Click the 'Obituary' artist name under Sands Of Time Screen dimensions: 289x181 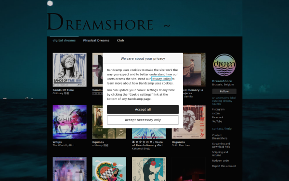[x=61, y=94]
